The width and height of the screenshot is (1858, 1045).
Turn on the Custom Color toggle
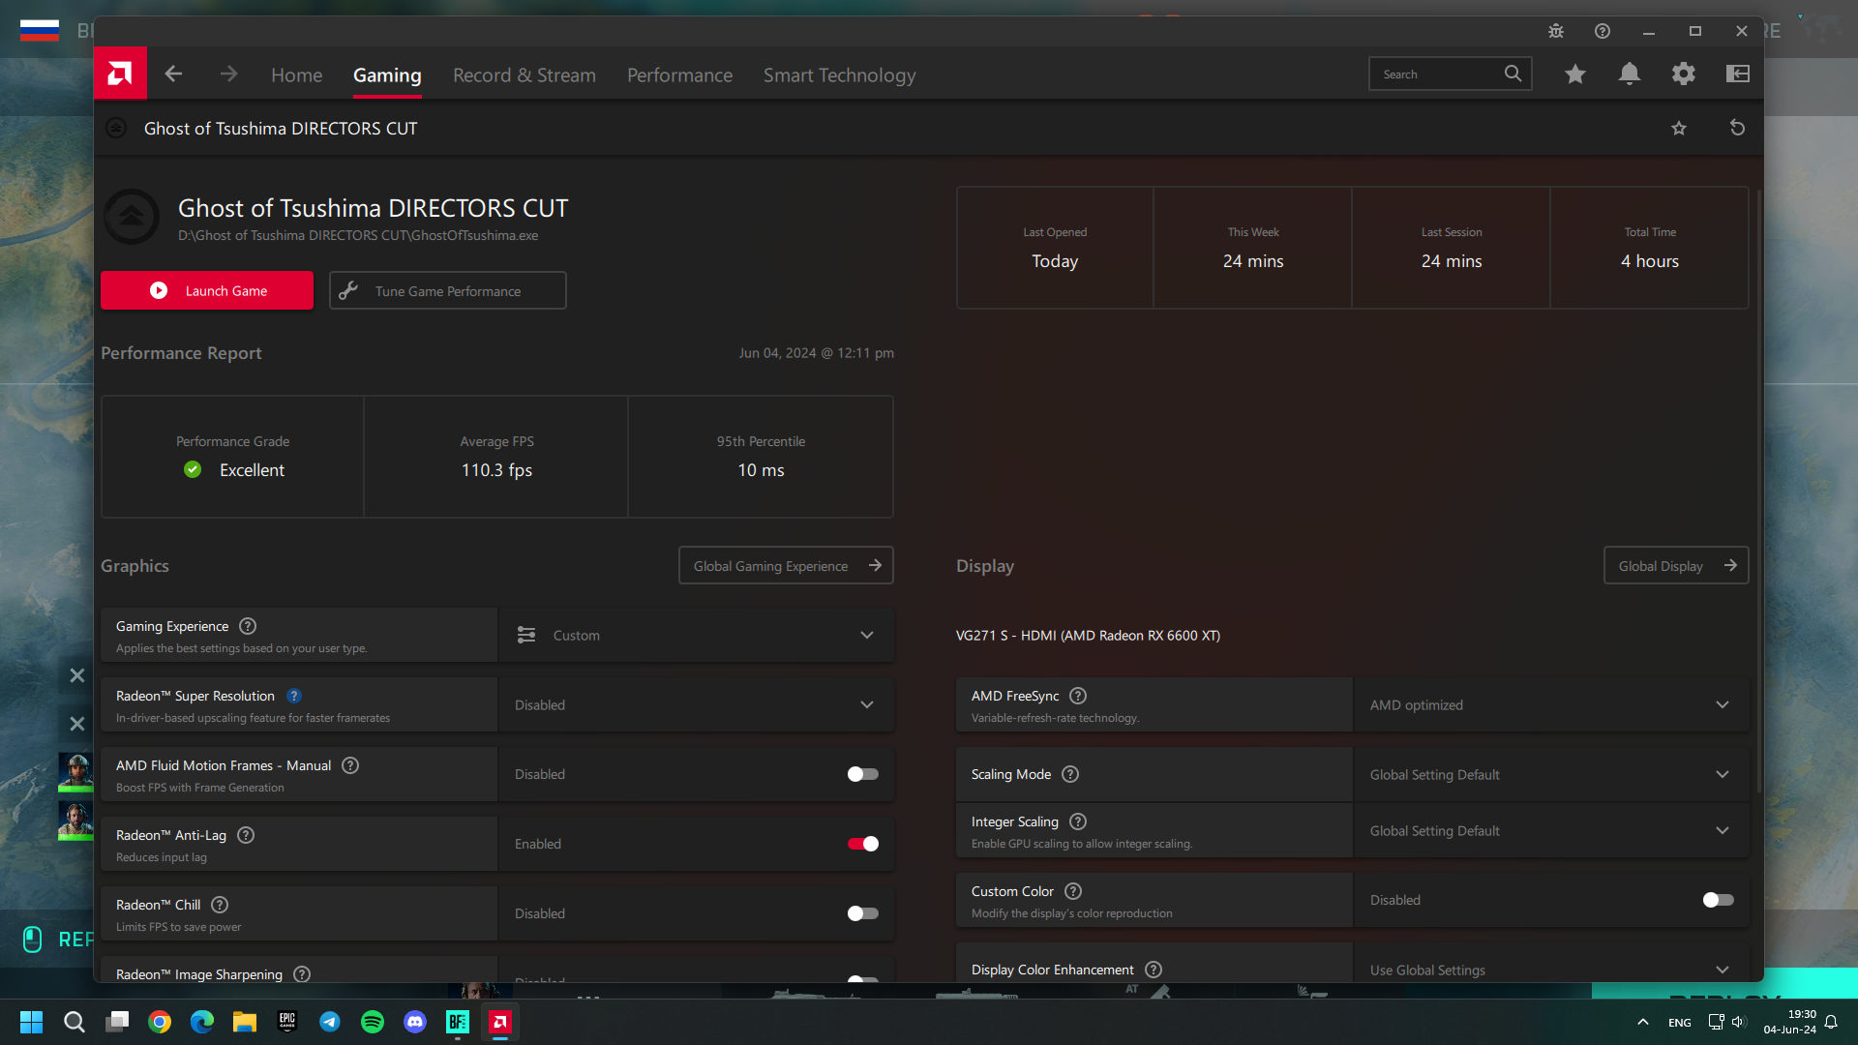[x=1718, y=900]
